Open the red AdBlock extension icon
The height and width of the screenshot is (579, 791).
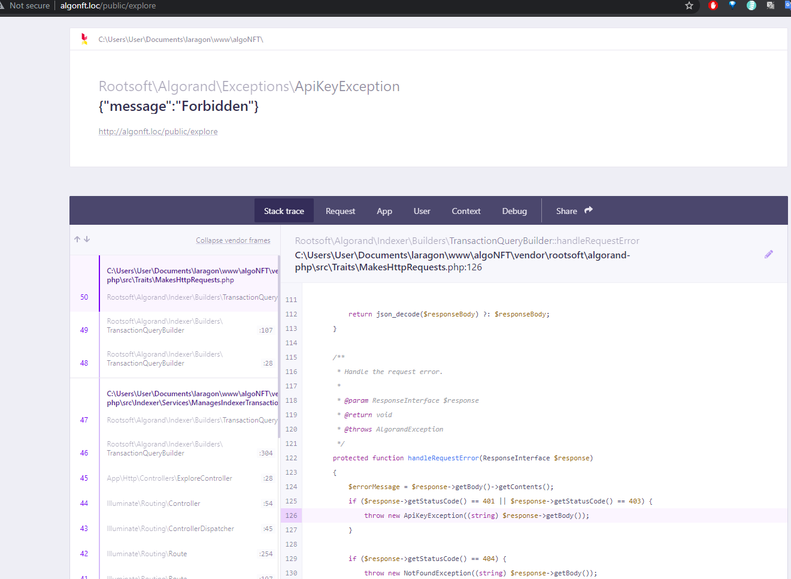pos(713,6)
